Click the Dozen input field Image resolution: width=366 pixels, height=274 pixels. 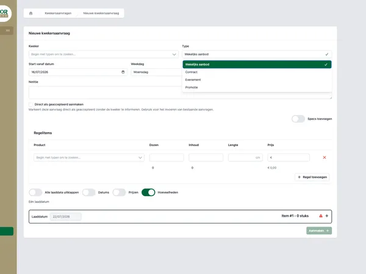(x=167, y=158)
